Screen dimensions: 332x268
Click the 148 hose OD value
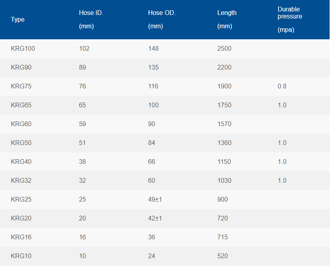point(153,49)
